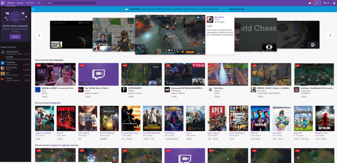Open 'RERUN: CS:GO - Fnatic vs. HellRais…' title

274,88
